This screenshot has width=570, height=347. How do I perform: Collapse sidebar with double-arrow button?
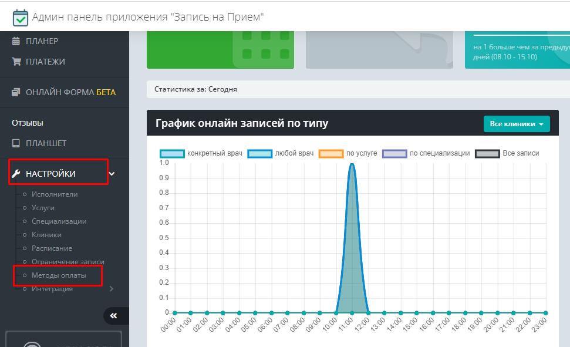[x=113, y=316]
